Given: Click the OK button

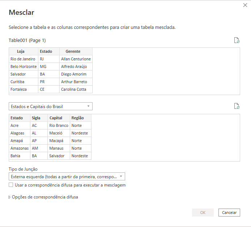Looking at the screenshot, I should (x=203, y=213).
